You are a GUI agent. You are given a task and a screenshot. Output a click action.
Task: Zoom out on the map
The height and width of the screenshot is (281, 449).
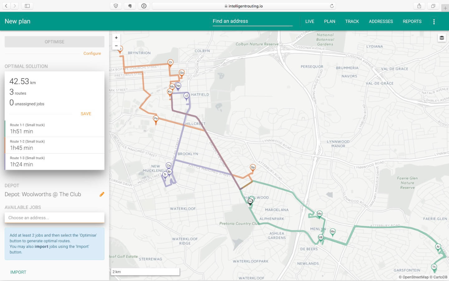116,46
